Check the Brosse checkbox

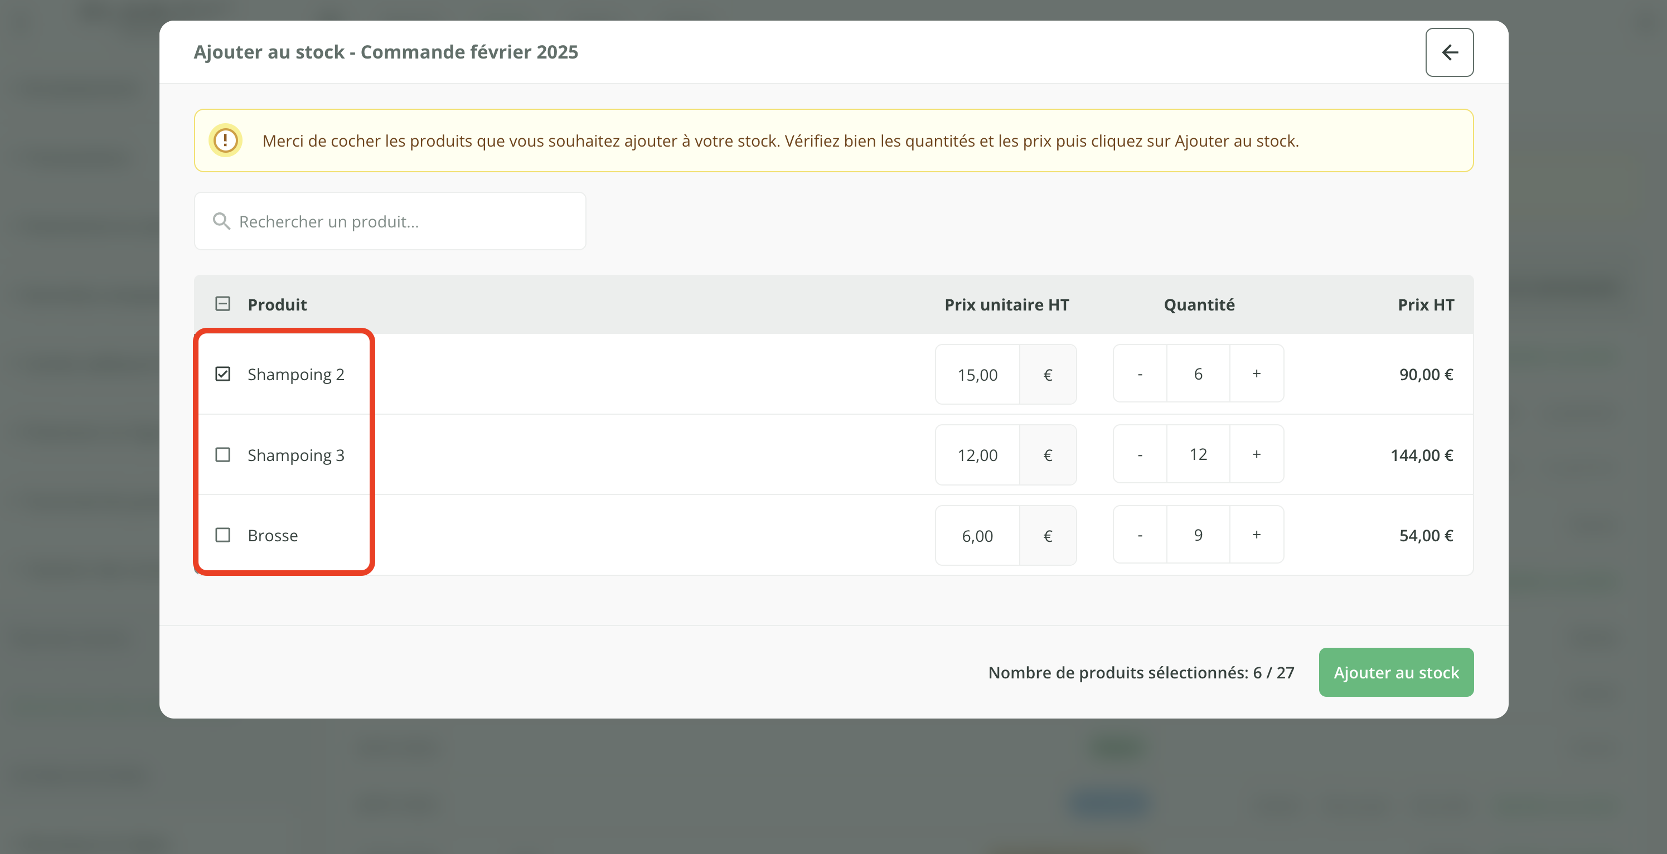pos(222,535)
